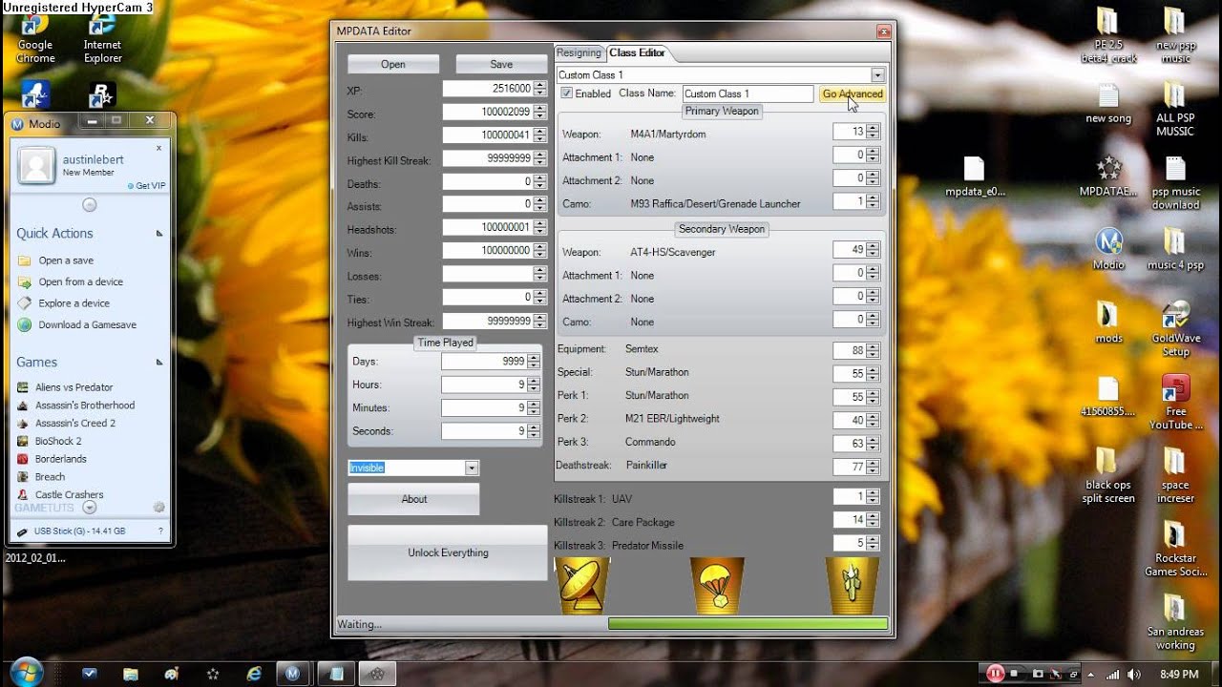This screenshot has height=687, width=1222.
Task: Click the volume icon in system tray
Action: (1132, 674)
